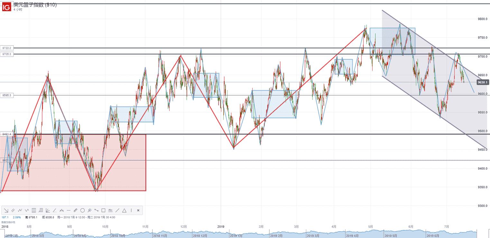
Task: Select the two-point segment tool
Action: 97,210
